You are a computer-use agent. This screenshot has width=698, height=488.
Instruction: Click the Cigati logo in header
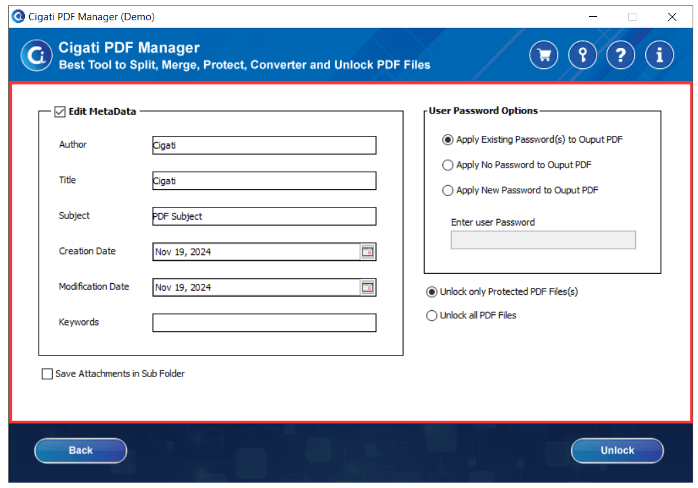click(x=37, y=55)
